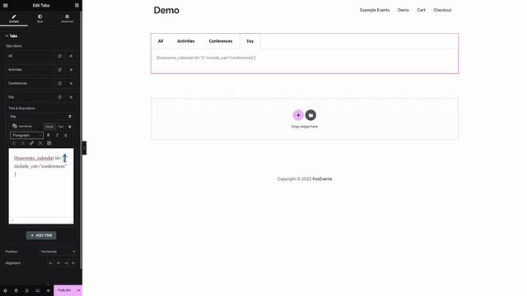Open the Checkout nav link
527x296 pixels.
(x=442, y=10)
